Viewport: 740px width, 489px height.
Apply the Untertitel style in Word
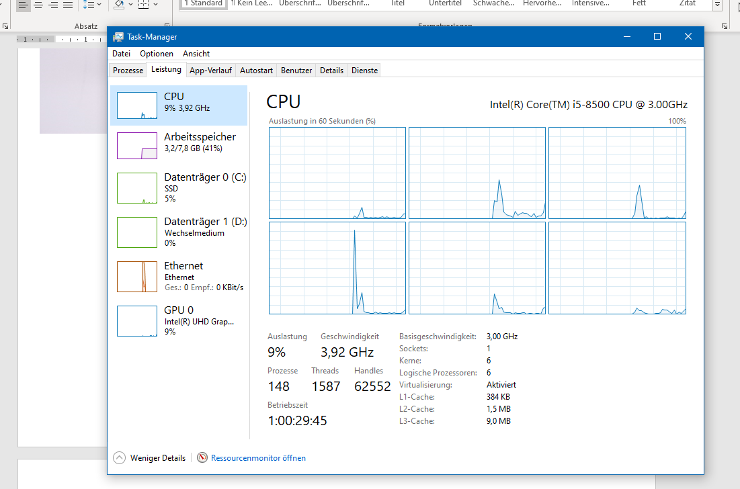(445, 4)
